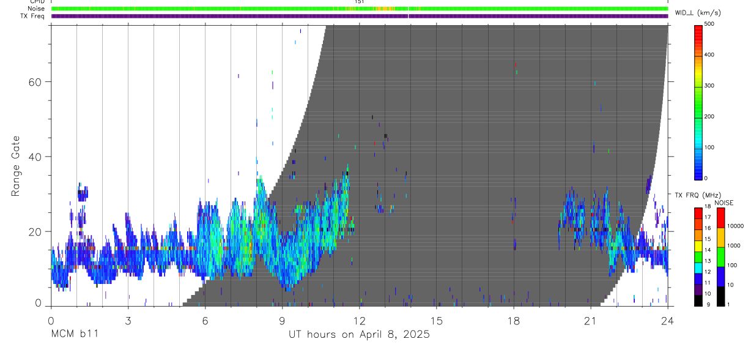Select the 'TX Freq' row label at top
This screenshot has height=347, width=751.
click(x=32, y=16)
